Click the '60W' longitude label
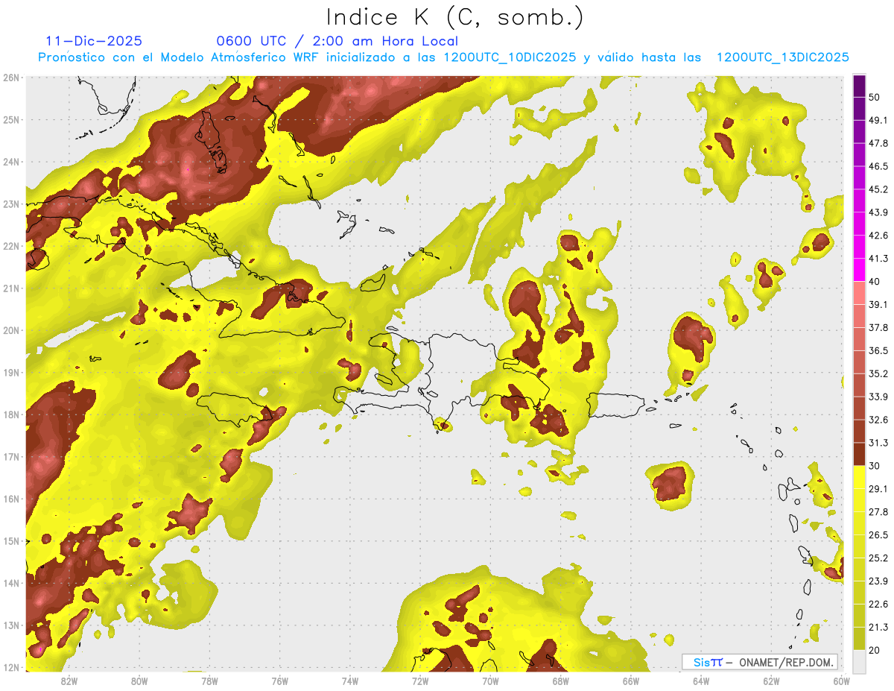The height and width of the screenshot is (691, 894). tap(841, 681)
